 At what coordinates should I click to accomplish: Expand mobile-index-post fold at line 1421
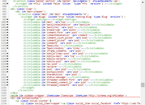[x=8, y=54]
